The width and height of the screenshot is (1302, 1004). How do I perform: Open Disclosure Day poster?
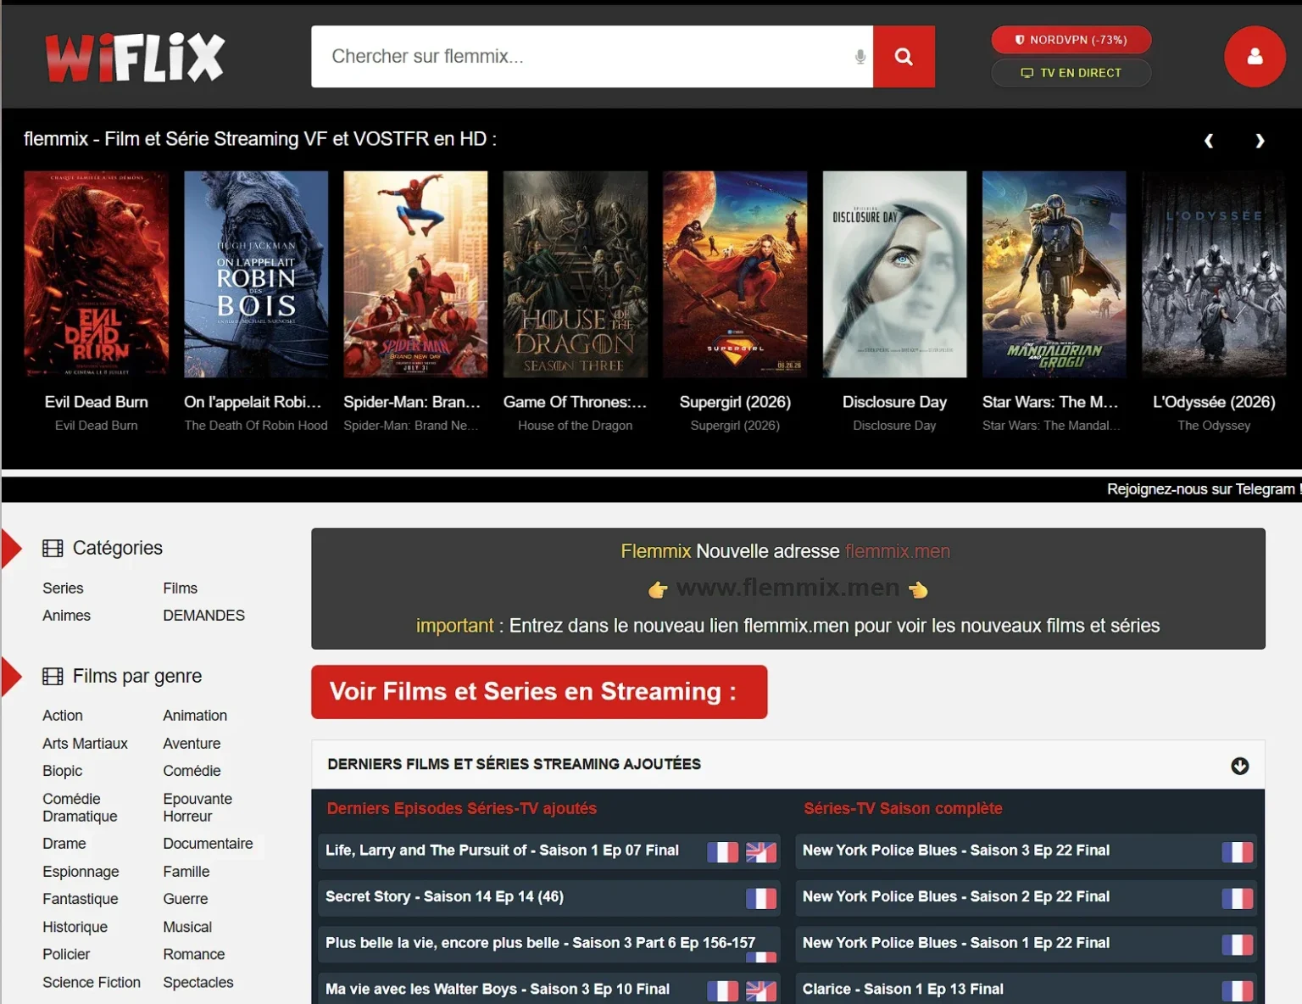[894, 274]
